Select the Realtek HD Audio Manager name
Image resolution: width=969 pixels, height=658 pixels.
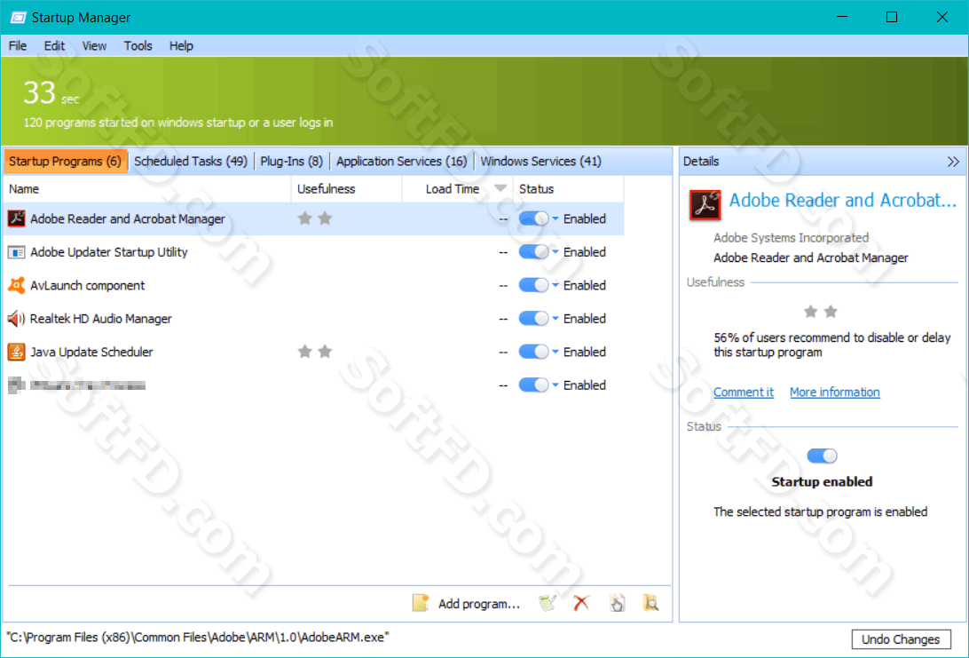[101, 319]
